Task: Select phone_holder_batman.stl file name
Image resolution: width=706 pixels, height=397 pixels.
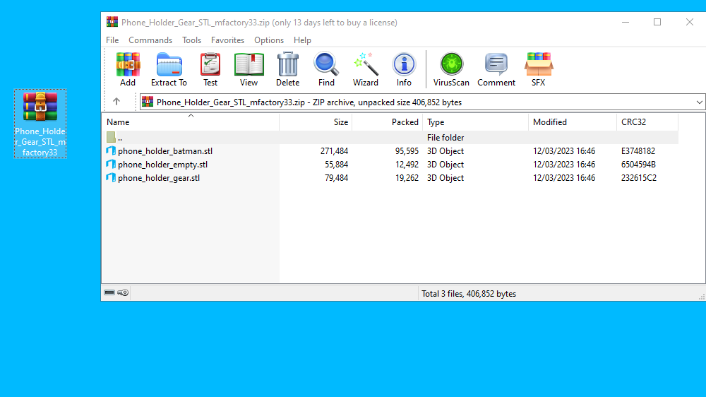Action: pyautogui.click(x=165, y=151)
